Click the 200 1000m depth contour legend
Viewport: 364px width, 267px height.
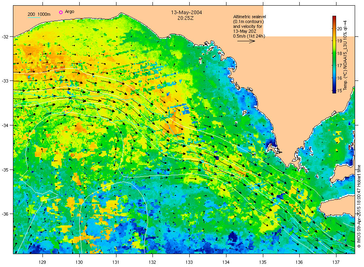point(39,15)
